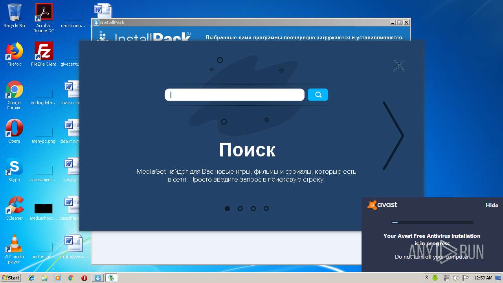This screenshot has width=503, height=283.
Task: Open Acrobat Reader DC desktop shortcut
Action: (x=44, y=18)
